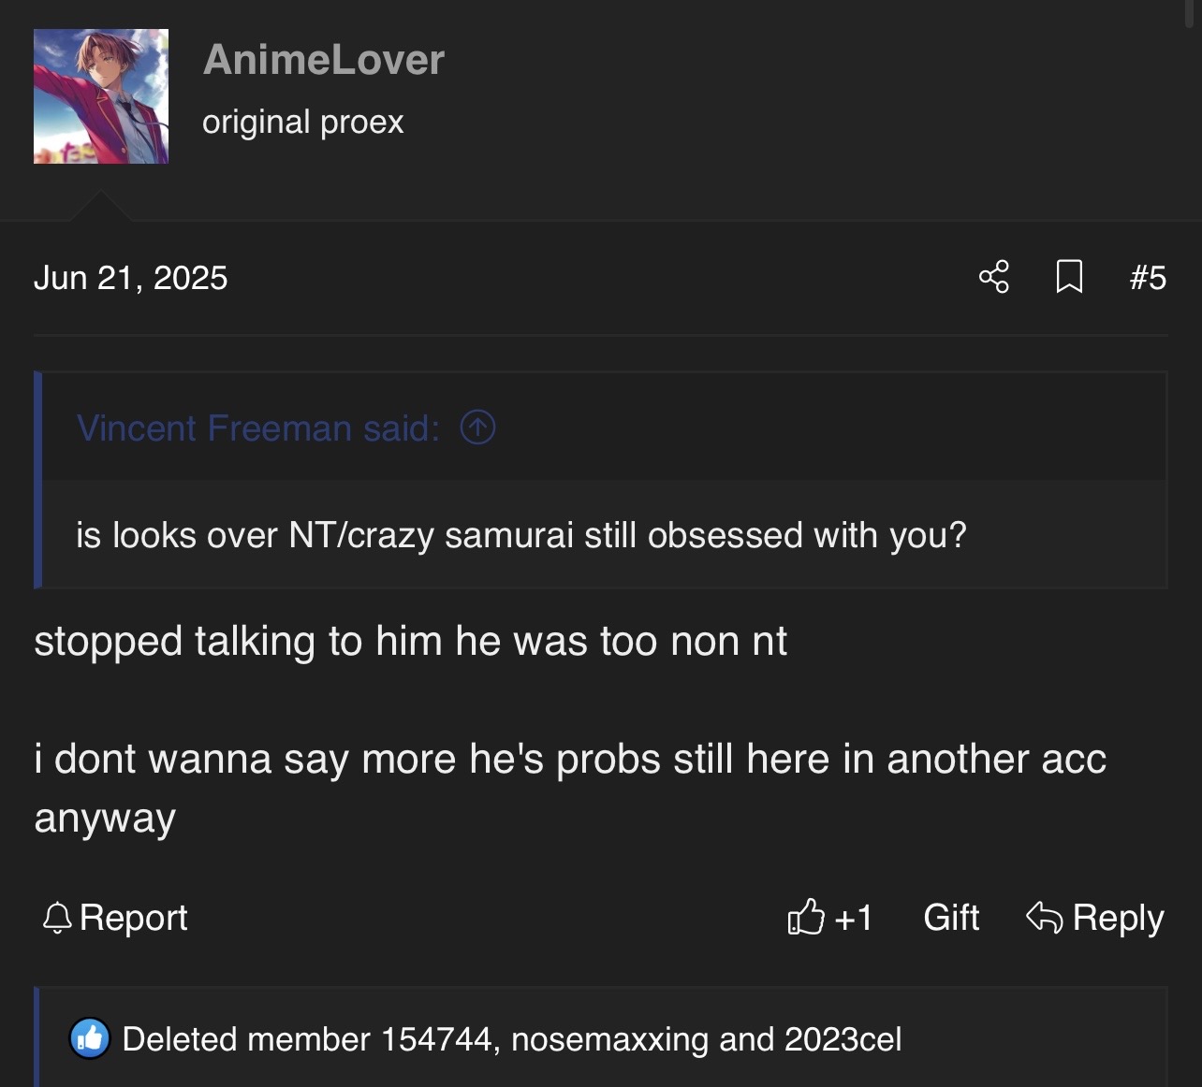The width and height of the screenshot is (1202, 1087).
Task: Click the Jun 21, 2025 timestamp
Action: click(x=130, y=278)
